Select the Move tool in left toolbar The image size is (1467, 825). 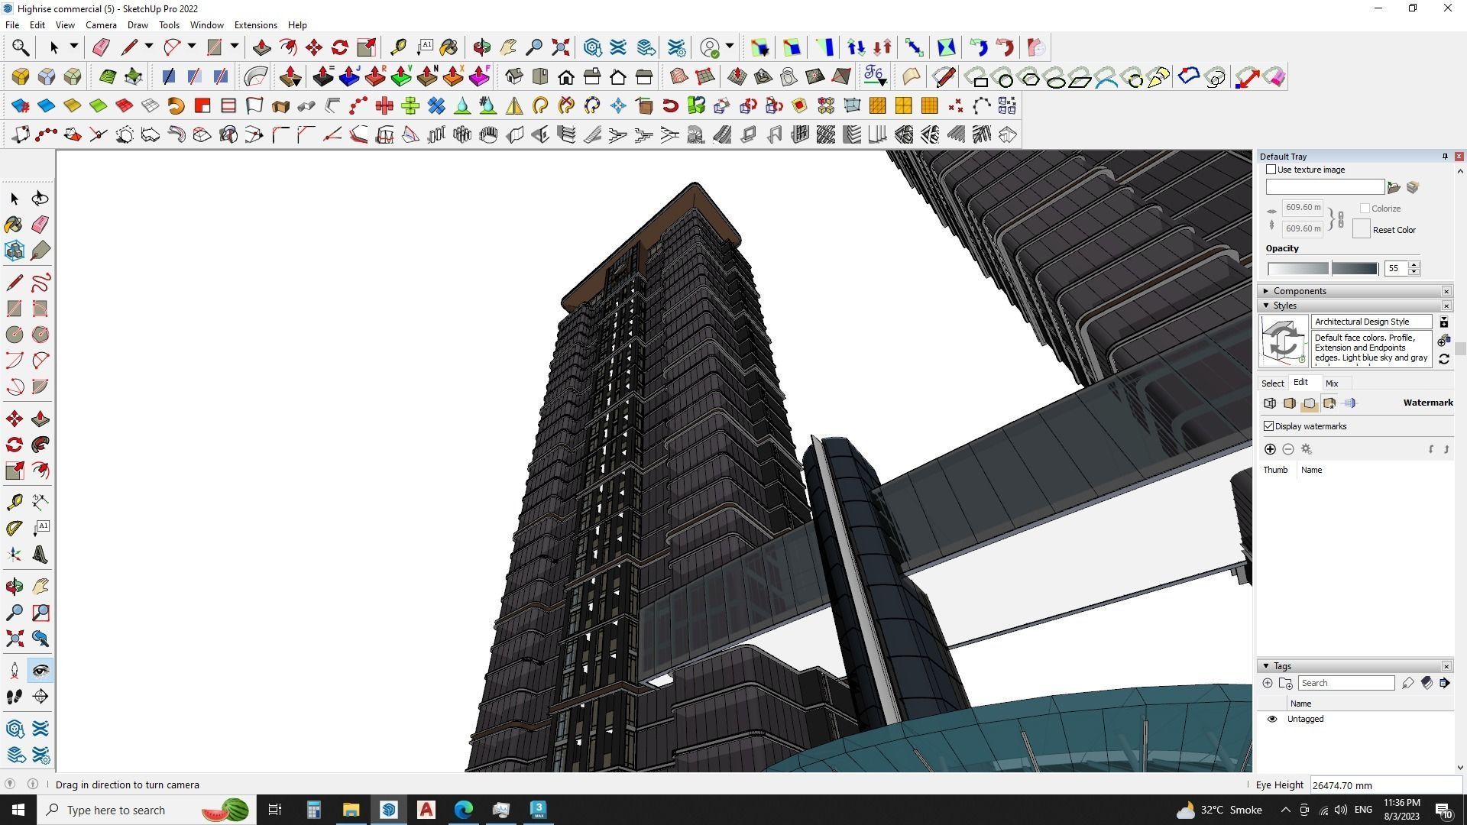pyautogui.click(x=14, y=419)
